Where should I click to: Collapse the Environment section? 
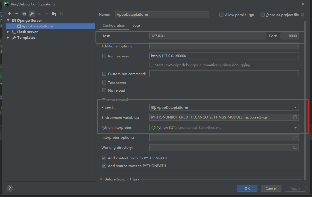[104, 99]
